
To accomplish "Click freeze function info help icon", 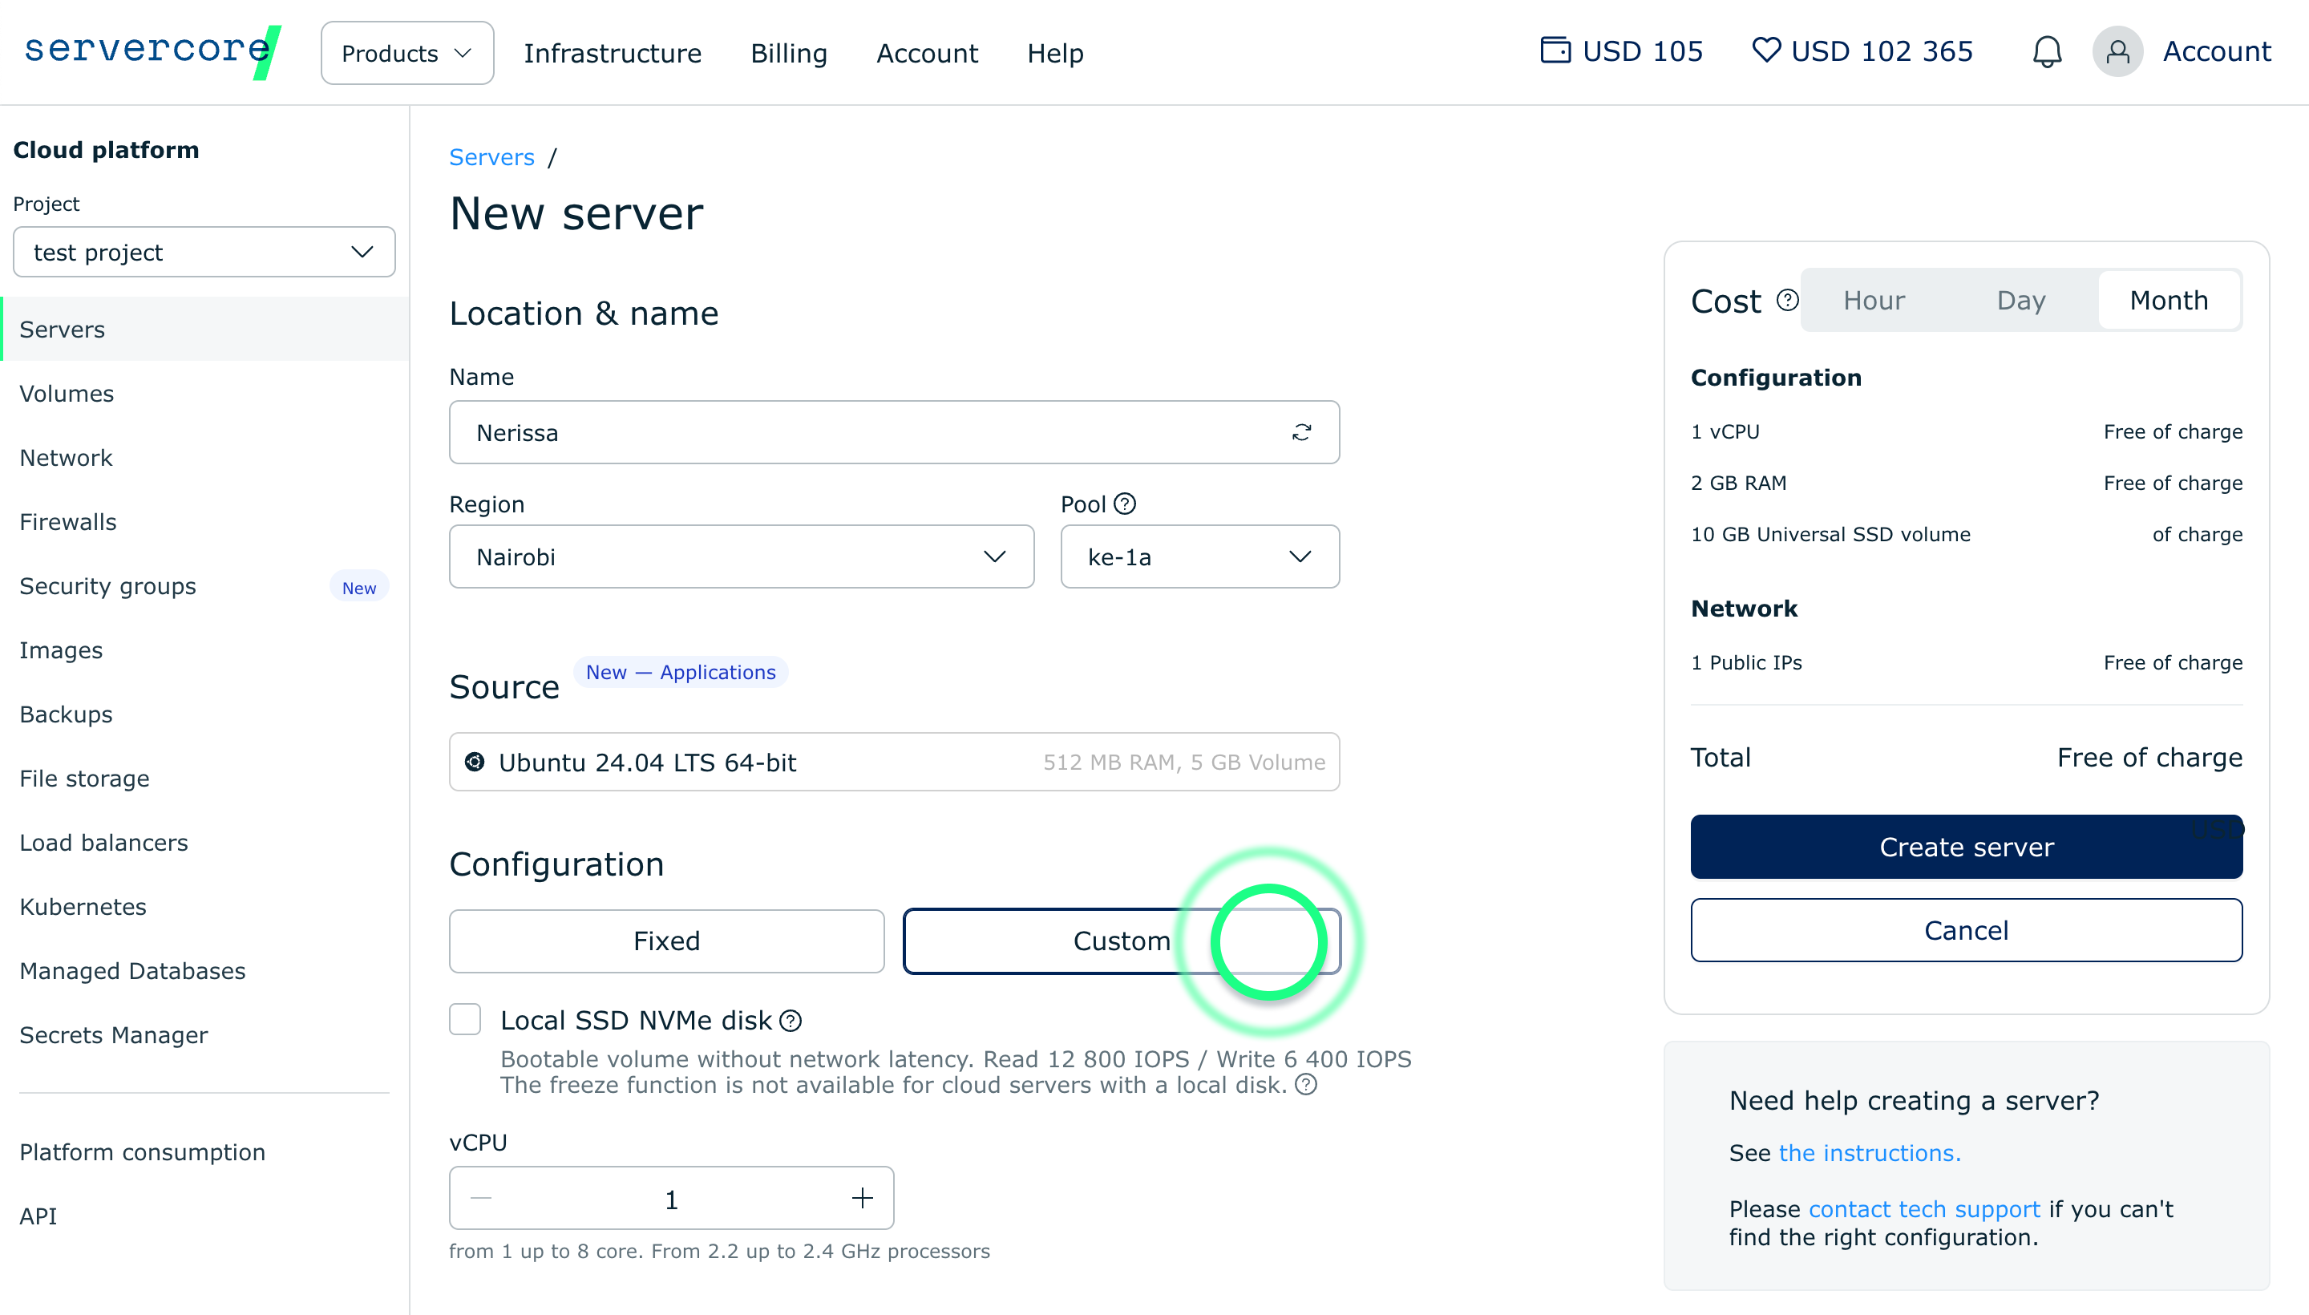I will (1306, 1085).
